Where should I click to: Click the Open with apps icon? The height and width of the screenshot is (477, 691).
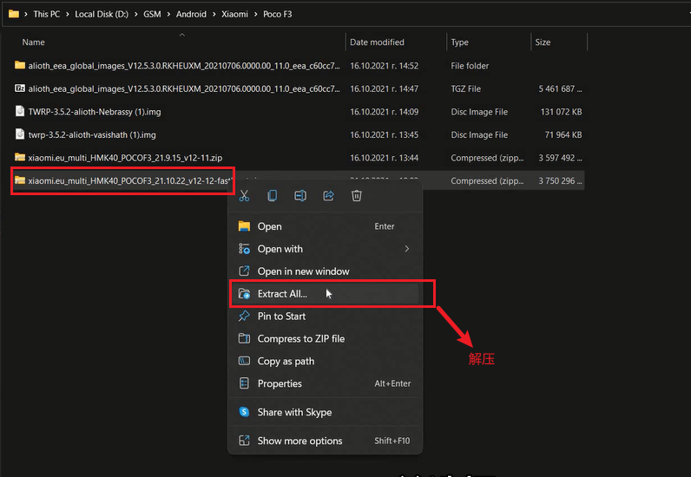point(244,249)
